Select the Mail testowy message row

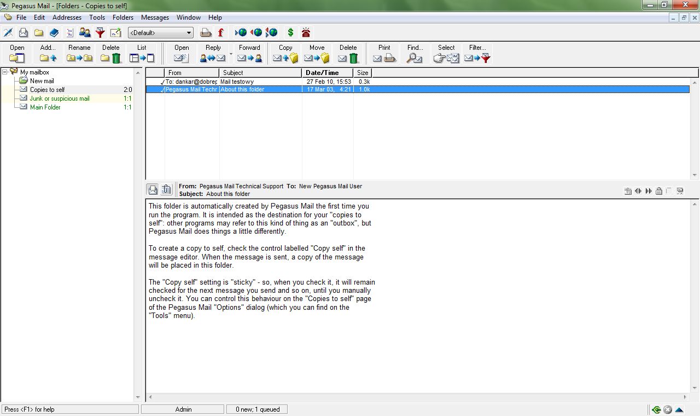coord(417,82)
